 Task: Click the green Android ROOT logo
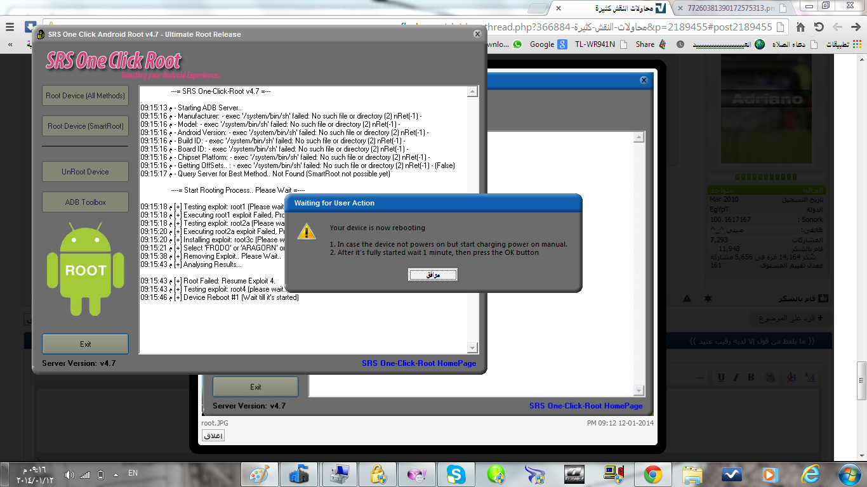86,270
